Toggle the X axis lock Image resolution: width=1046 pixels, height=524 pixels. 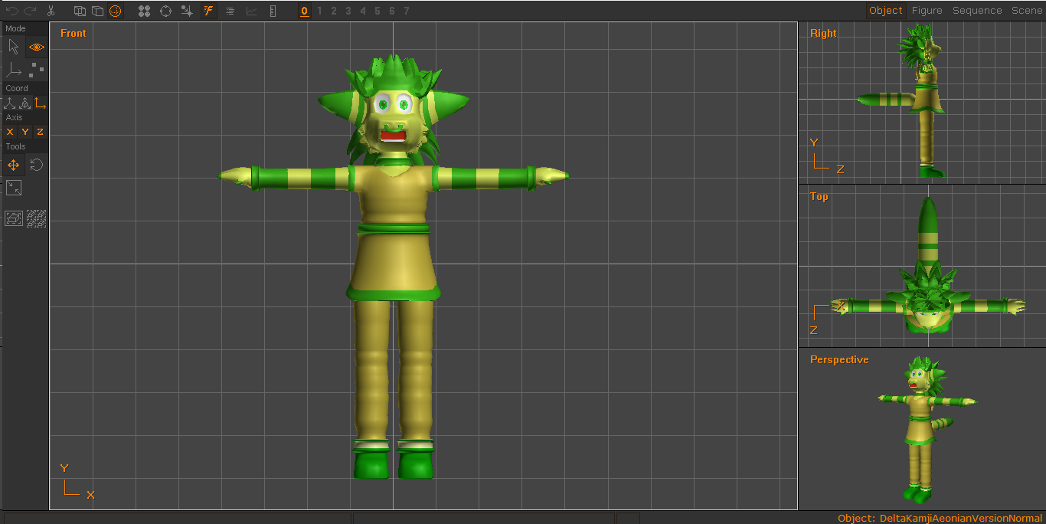(x=10, y=132)
